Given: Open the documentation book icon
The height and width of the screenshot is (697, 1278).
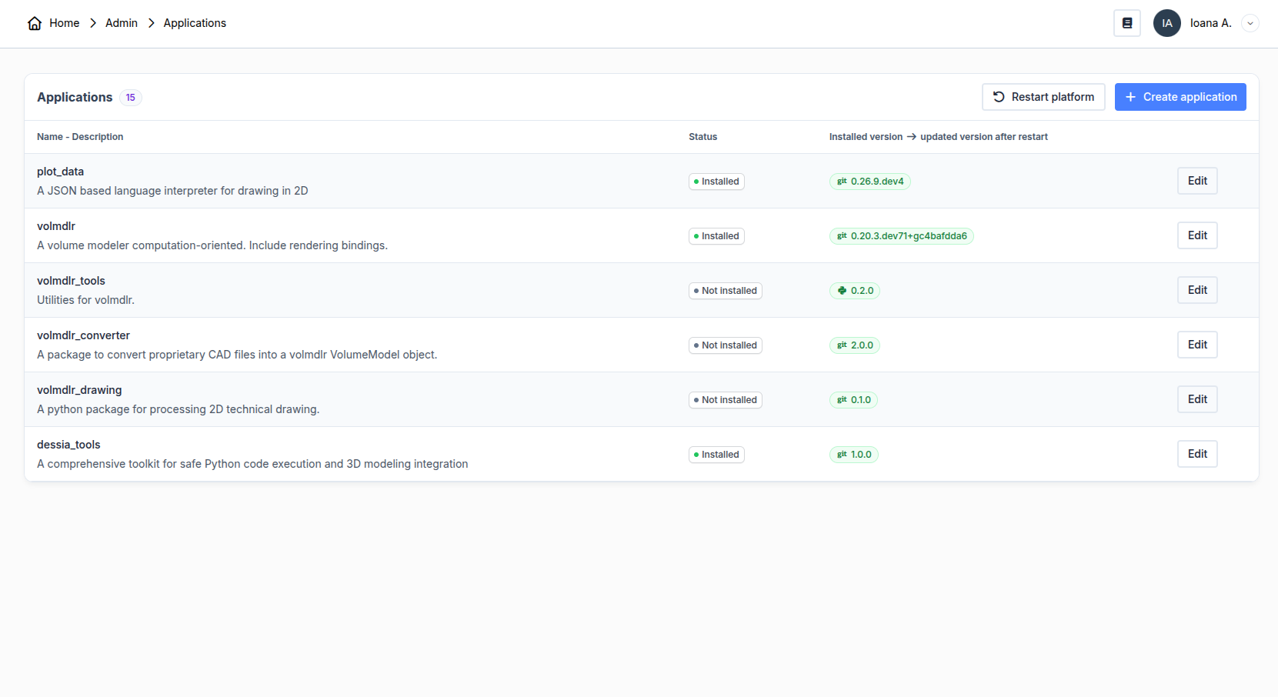Looking at the screenshot, I should tap(1126, 23).
